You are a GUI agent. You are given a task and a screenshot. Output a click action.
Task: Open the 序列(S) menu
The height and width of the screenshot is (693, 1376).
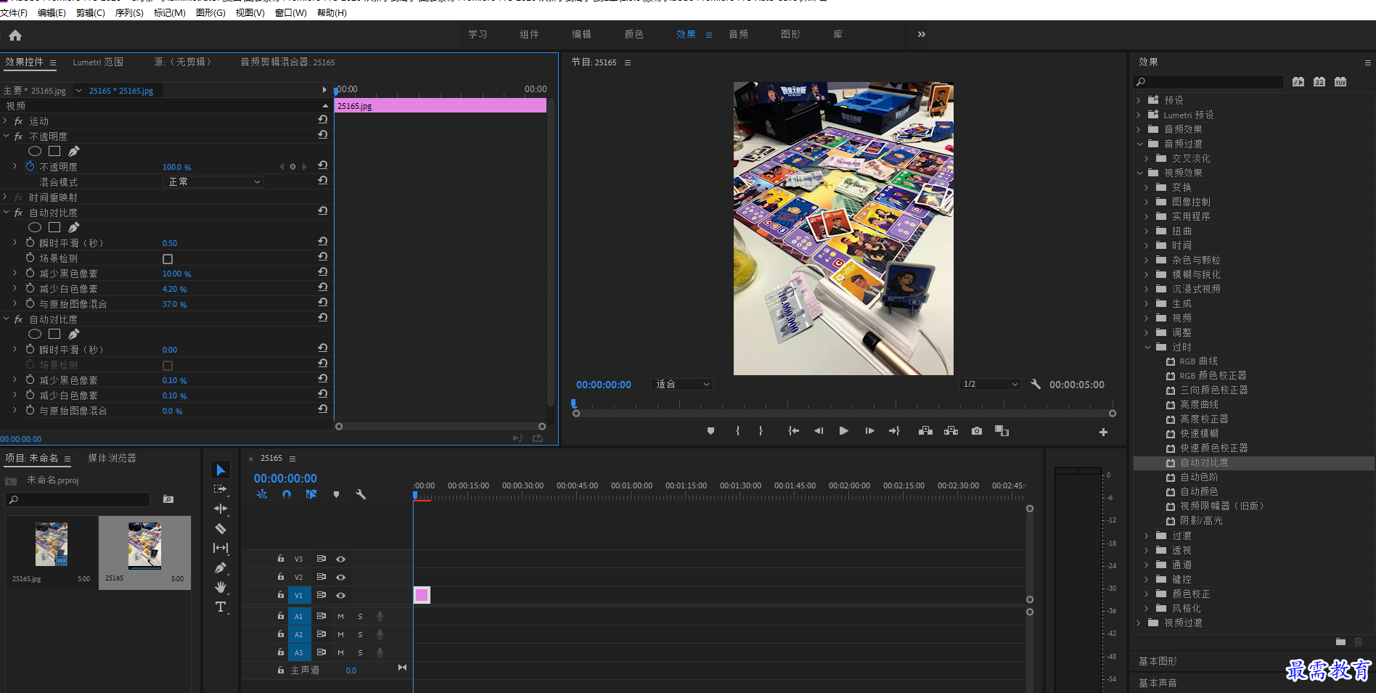(129, 13)
